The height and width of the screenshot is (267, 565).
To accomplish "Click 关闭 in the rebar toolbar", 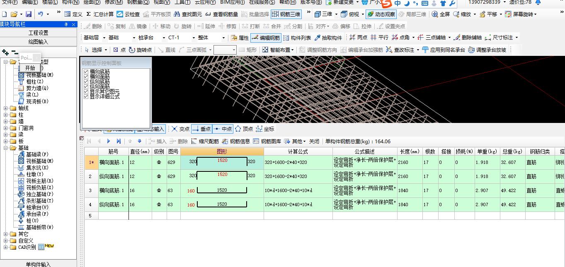I will click(314, 141).
